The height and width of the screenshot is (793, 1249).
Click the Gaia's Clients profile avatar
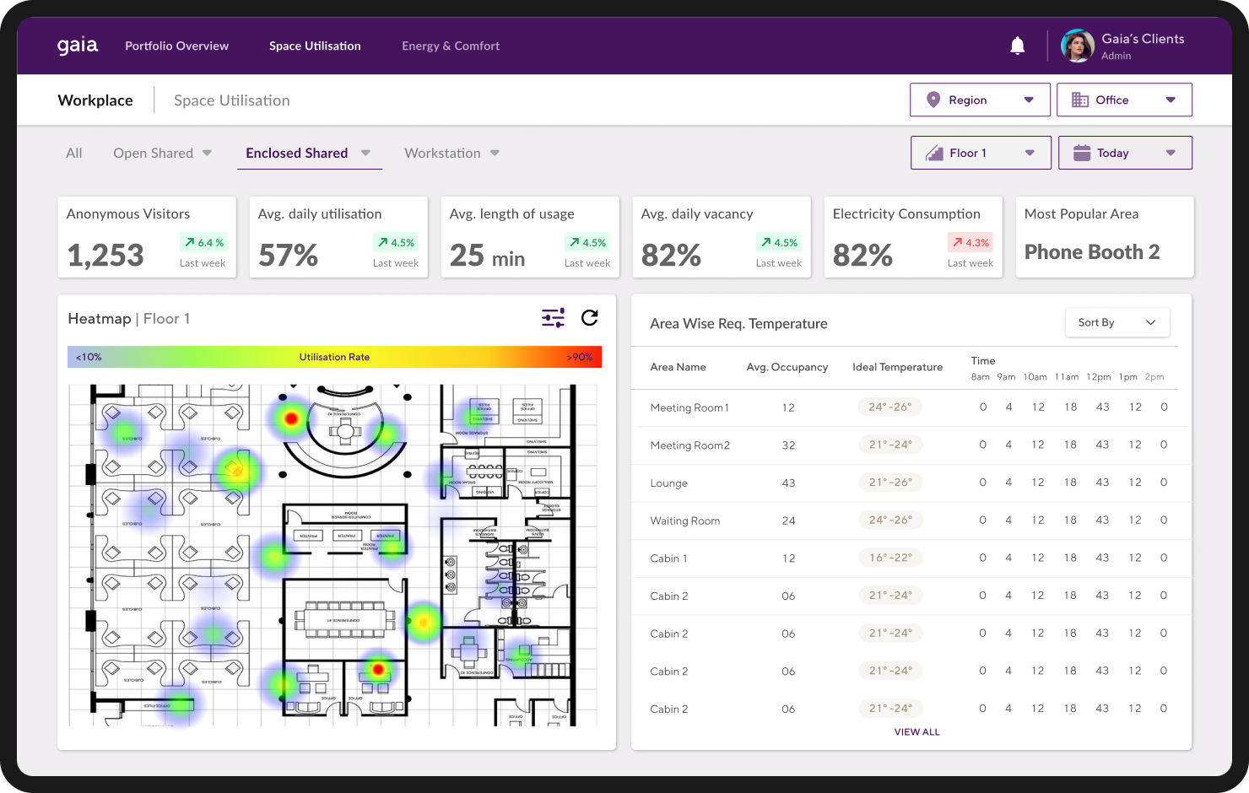coord(1077,46)
